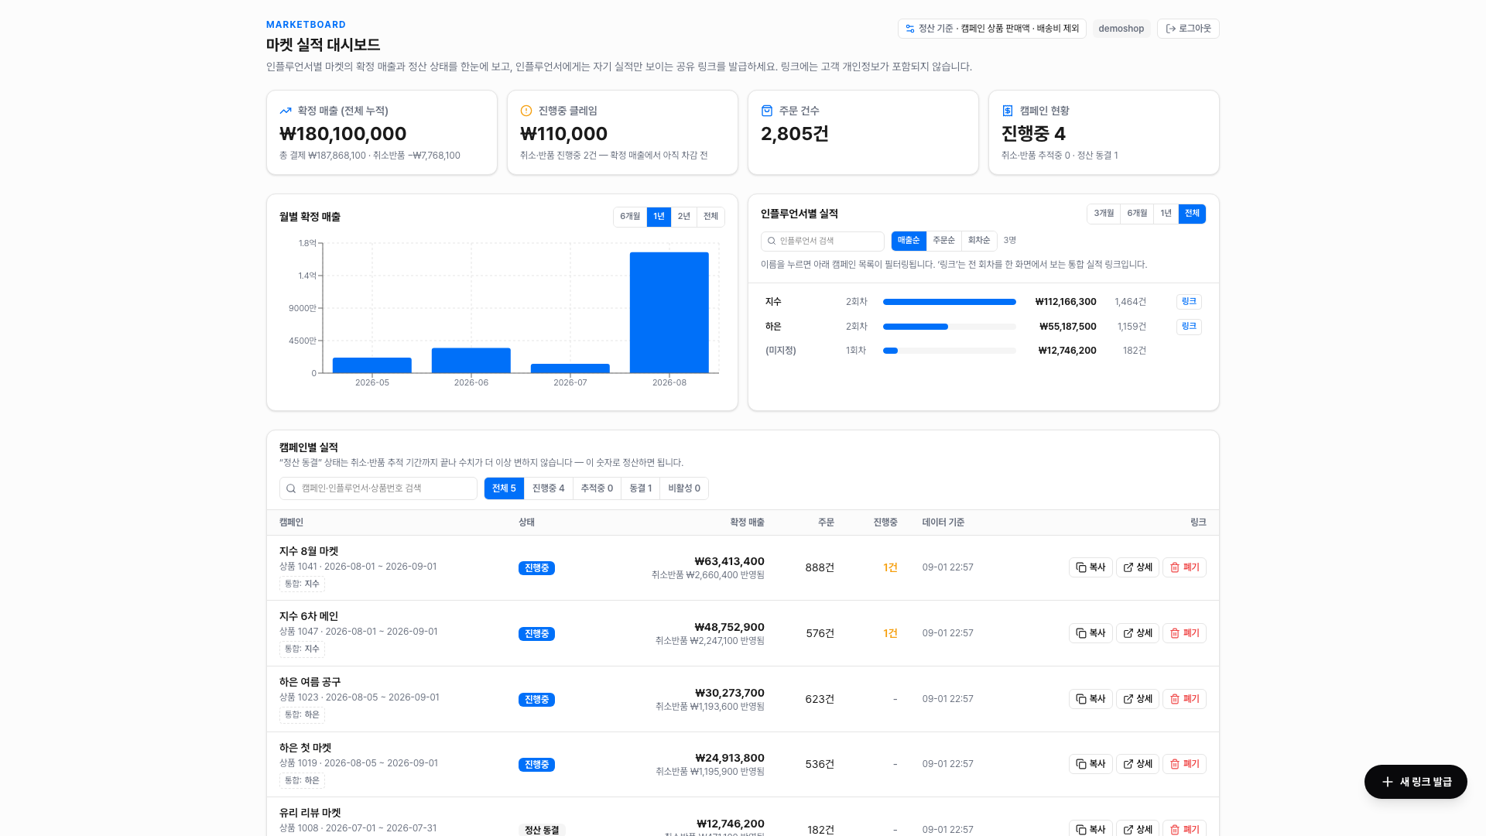Filter campaigns by 진행중 4 tab
The height and width of the screenshot is (836, 1486).
pos(548,488)
